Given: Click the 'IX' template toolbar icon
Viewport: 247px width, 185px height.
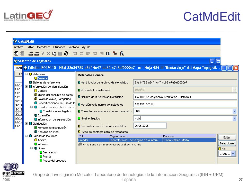Looking at the screenshot, I should pos(95,54).
